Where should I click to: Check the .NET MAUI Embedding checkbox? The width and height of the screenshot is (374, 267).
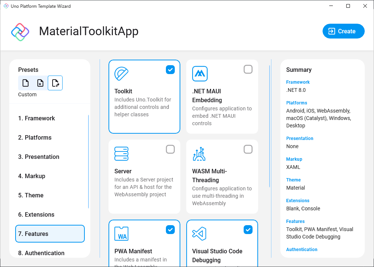(248, 69)
